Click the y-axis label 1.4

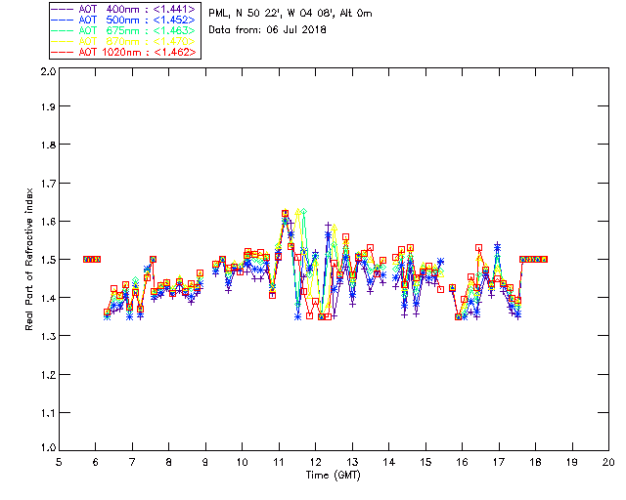click(48, 298)
